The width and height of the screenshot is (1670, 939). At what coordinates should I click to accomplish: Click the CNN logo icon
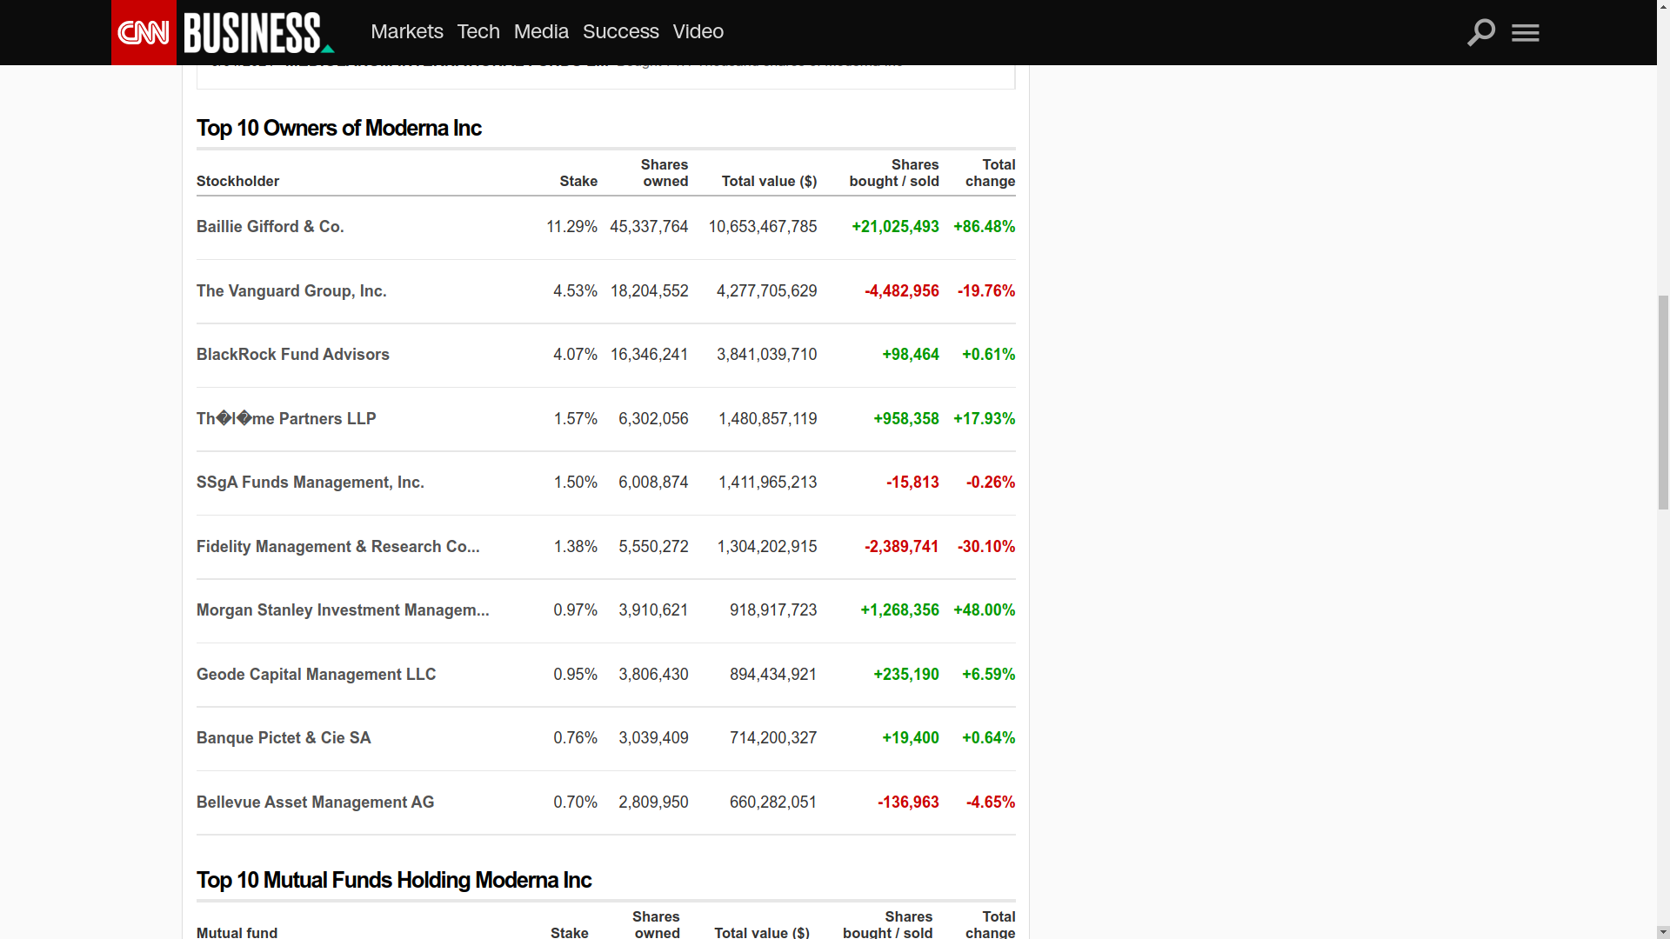[144, 32]
